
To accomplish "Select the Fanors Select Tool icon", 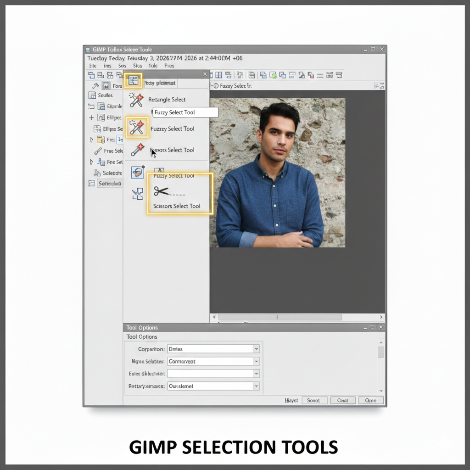I will pos(137,150).
